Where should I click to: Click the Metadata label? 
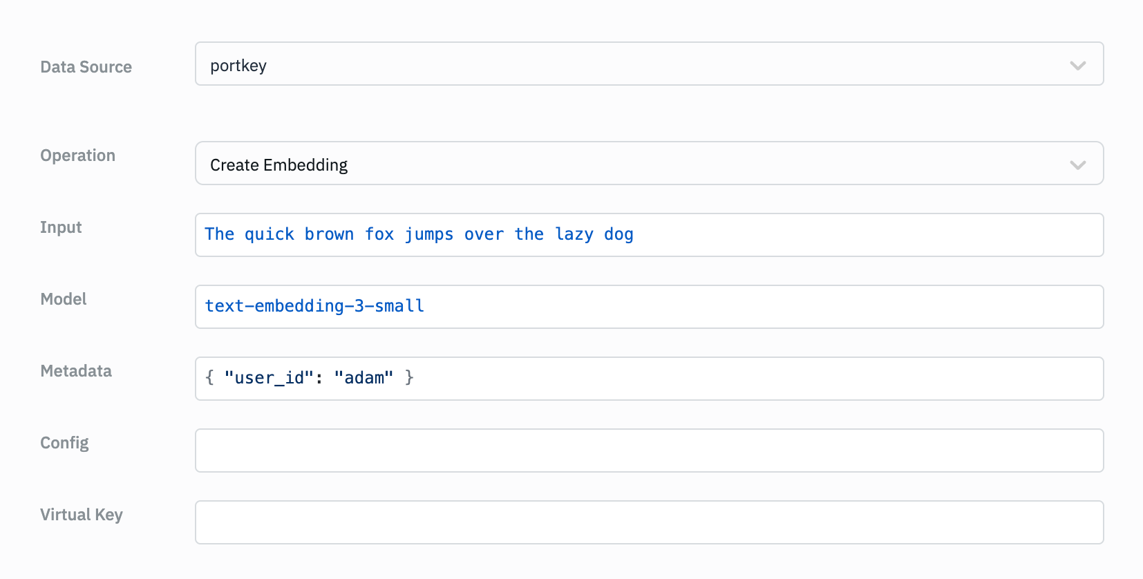point(76,371)
